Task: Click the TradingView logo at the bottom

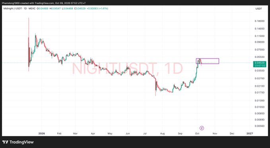Action: pos(18,142)
